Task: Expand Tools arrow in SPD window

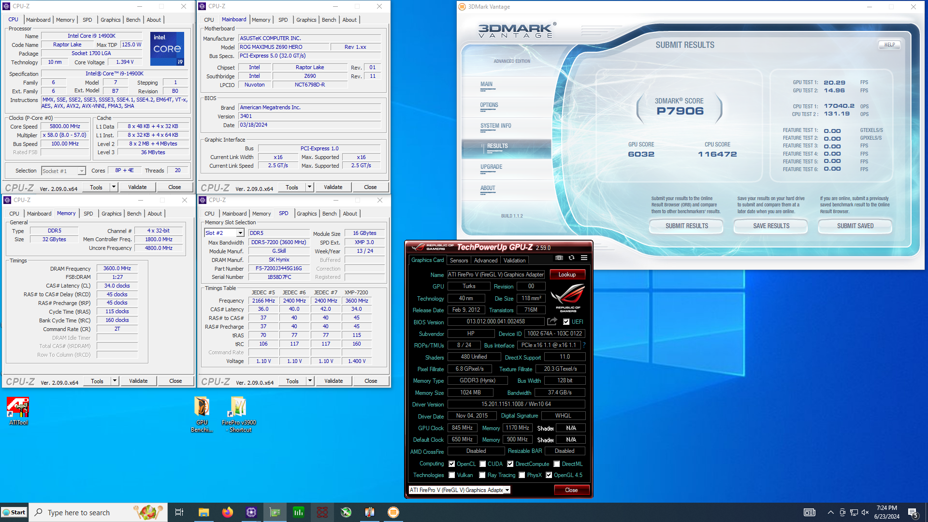Action: (x=310, y=381)
